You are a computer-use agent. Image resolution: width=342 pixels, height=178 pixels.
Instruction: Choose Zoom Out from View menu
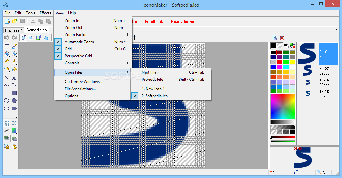pos(93,27)
